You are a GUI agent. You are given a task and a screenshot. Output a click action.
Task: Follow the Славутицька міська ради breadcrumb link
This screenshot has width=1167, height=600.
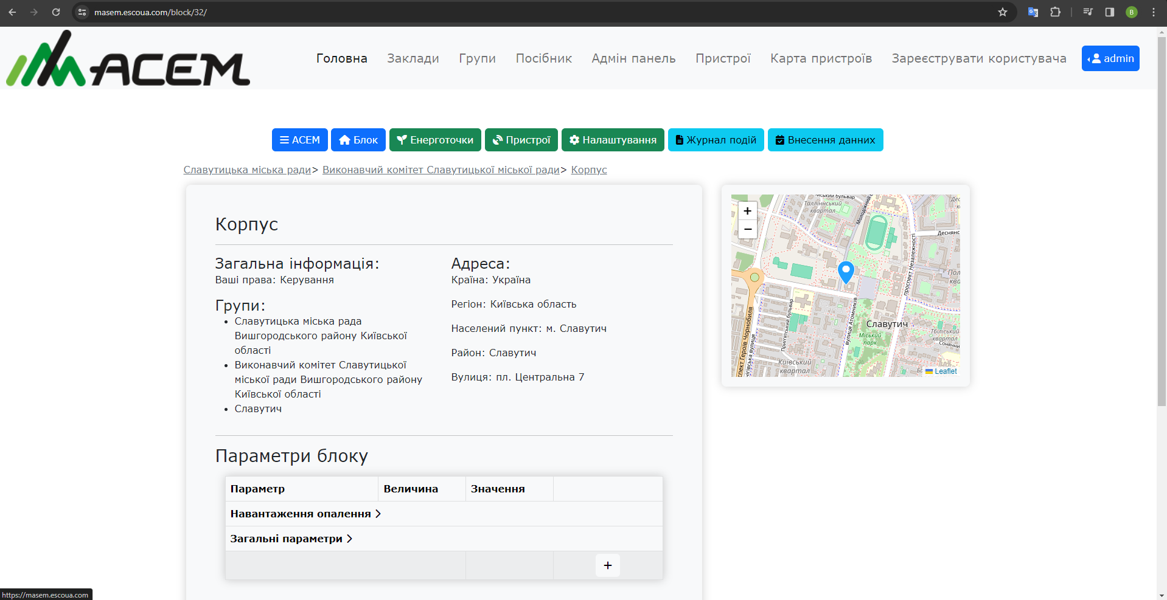click(247, 170)
